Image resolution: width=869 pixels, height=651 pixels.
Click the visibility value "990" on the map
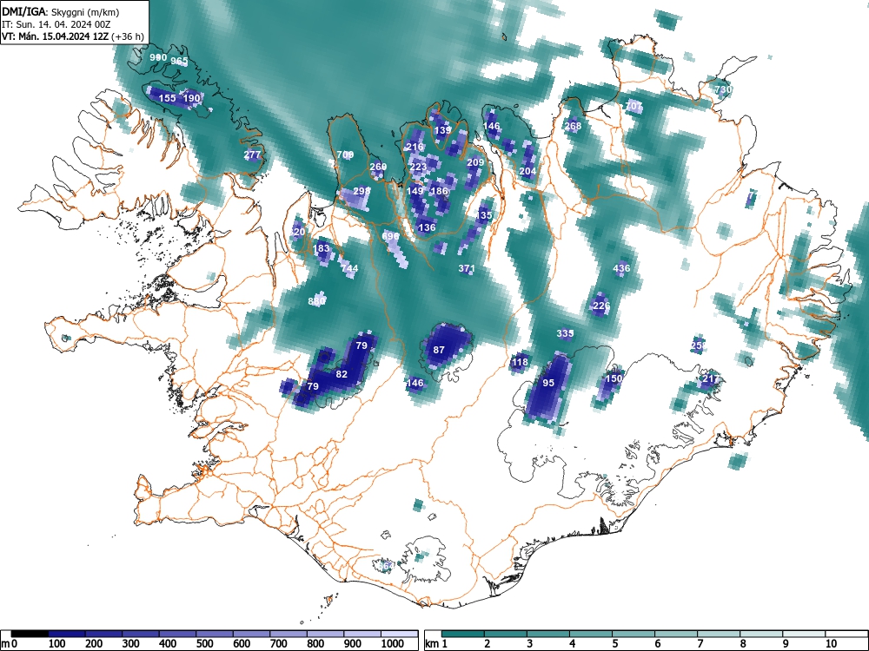click(158, 57)
